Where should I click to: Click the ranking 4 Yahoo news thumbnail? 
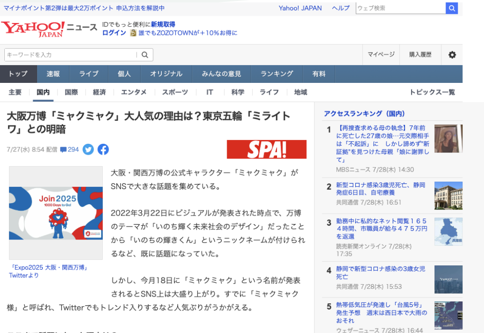(x=448, y=279)
